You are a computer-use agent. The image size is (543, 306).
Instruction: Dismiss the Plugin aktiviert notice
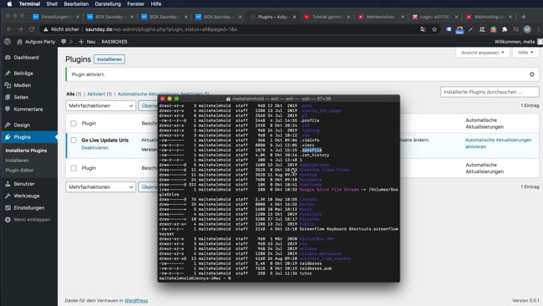pyautogui.click(x=531, y=74)
